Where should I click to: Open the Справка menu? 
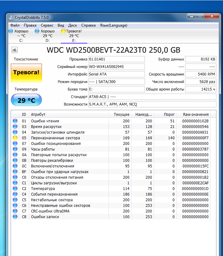[88, 25]
